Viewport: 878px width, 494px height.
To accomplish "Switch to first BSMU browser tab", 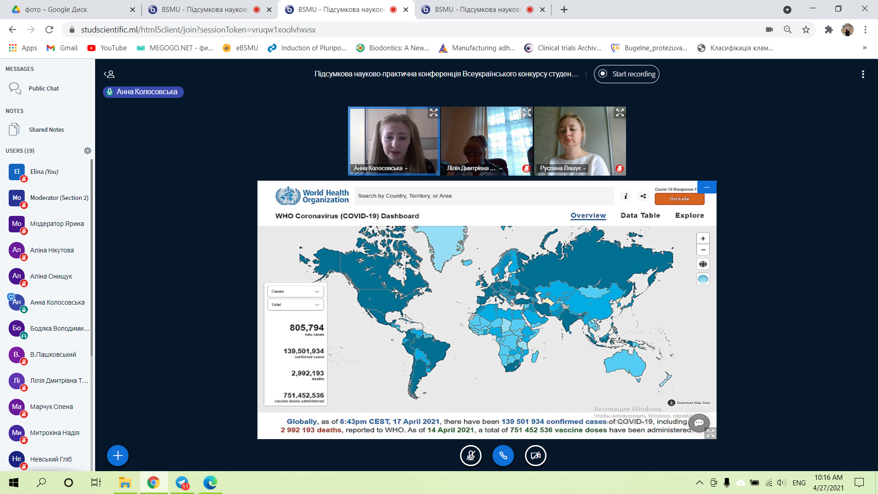I will click(x=209, y=10).
